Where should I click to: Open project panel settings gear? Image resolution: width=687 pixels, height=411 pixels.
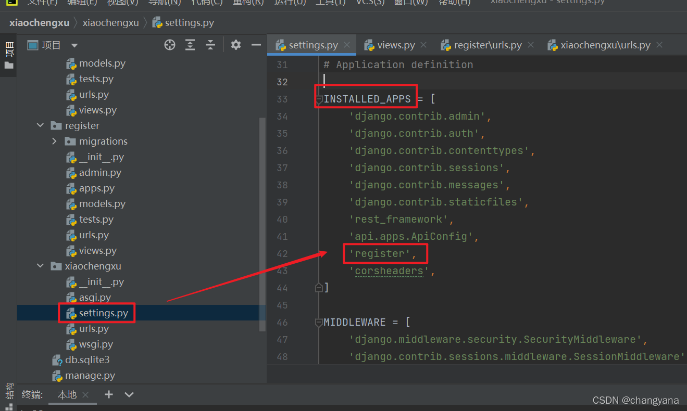(x=236, y=45)
